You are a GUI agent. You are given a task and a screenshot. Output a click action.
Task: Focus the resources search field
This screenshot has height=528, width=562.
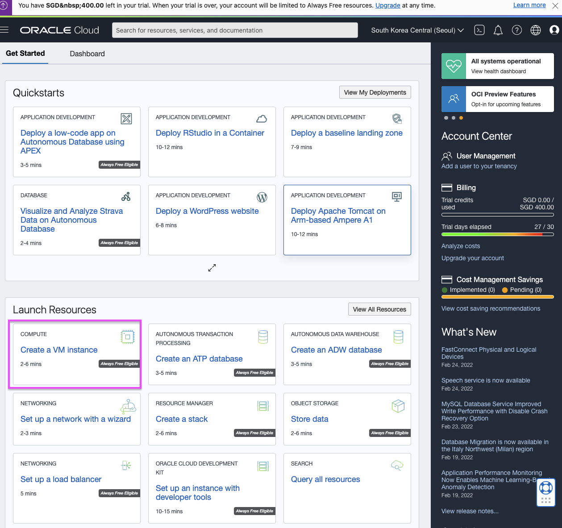coord(235,30)
